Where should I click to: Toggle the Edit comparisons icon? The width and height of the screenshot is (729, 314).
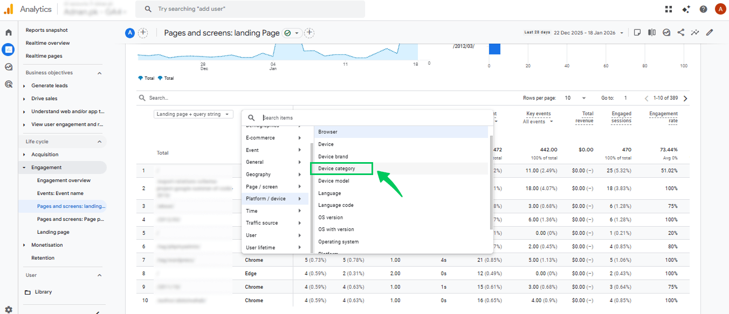click(x=652, y=33)
